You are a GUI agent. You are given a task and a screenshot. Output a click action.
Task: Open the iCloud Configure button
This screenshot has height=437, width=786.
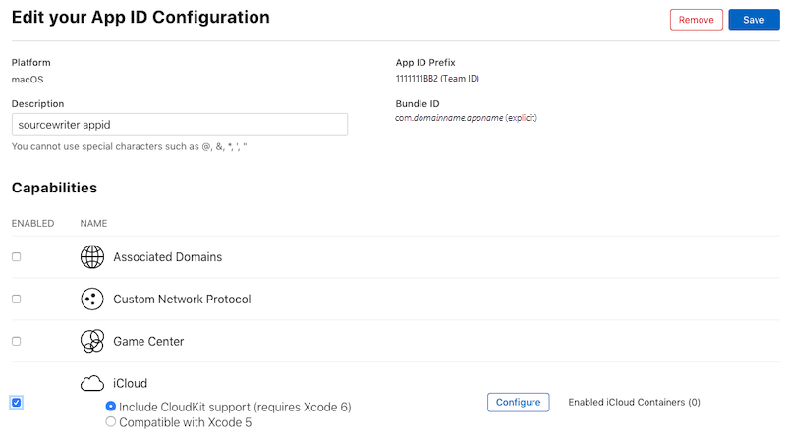tap(519, 403)
